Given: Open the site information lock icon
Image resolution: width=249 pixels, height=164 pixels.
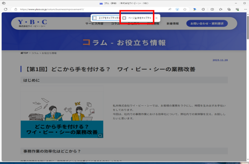Looking at the screenshot, I should point(16,9).
